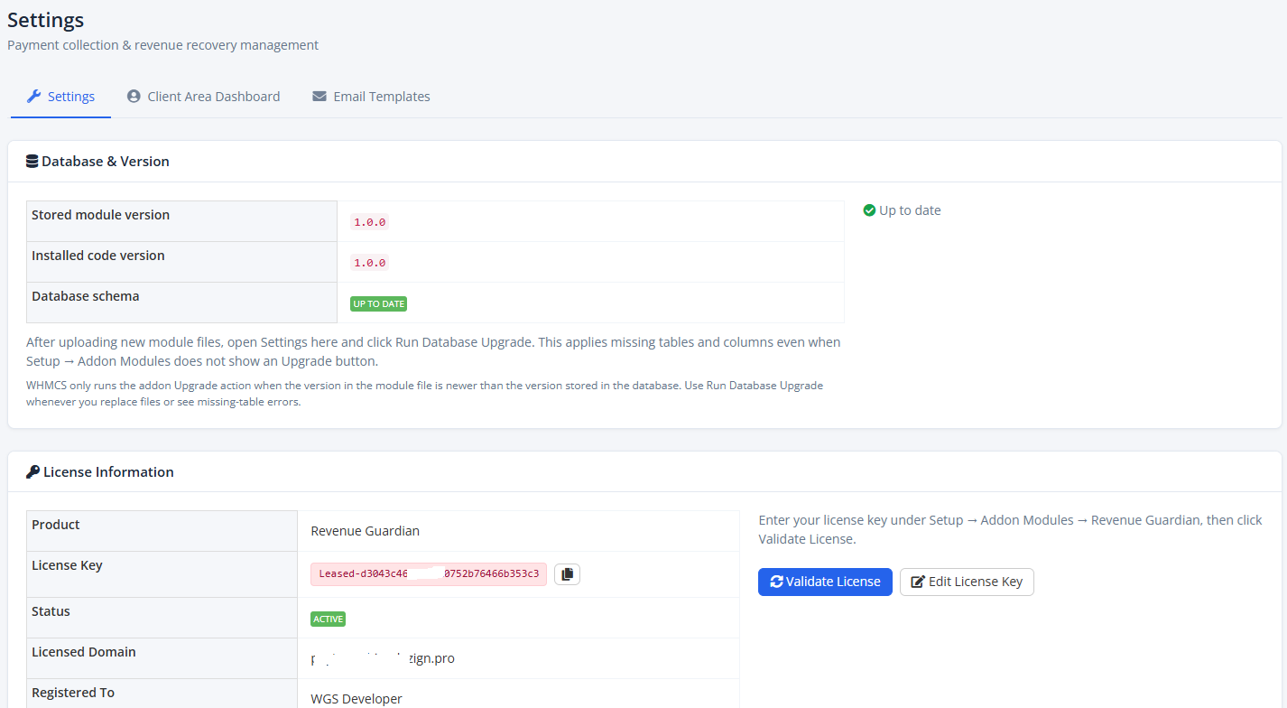Image resolution: width=1287 pixels, height=708 pixels.
Task: Click the envelope icon on Email Templates tab
Action: [319, 96]
